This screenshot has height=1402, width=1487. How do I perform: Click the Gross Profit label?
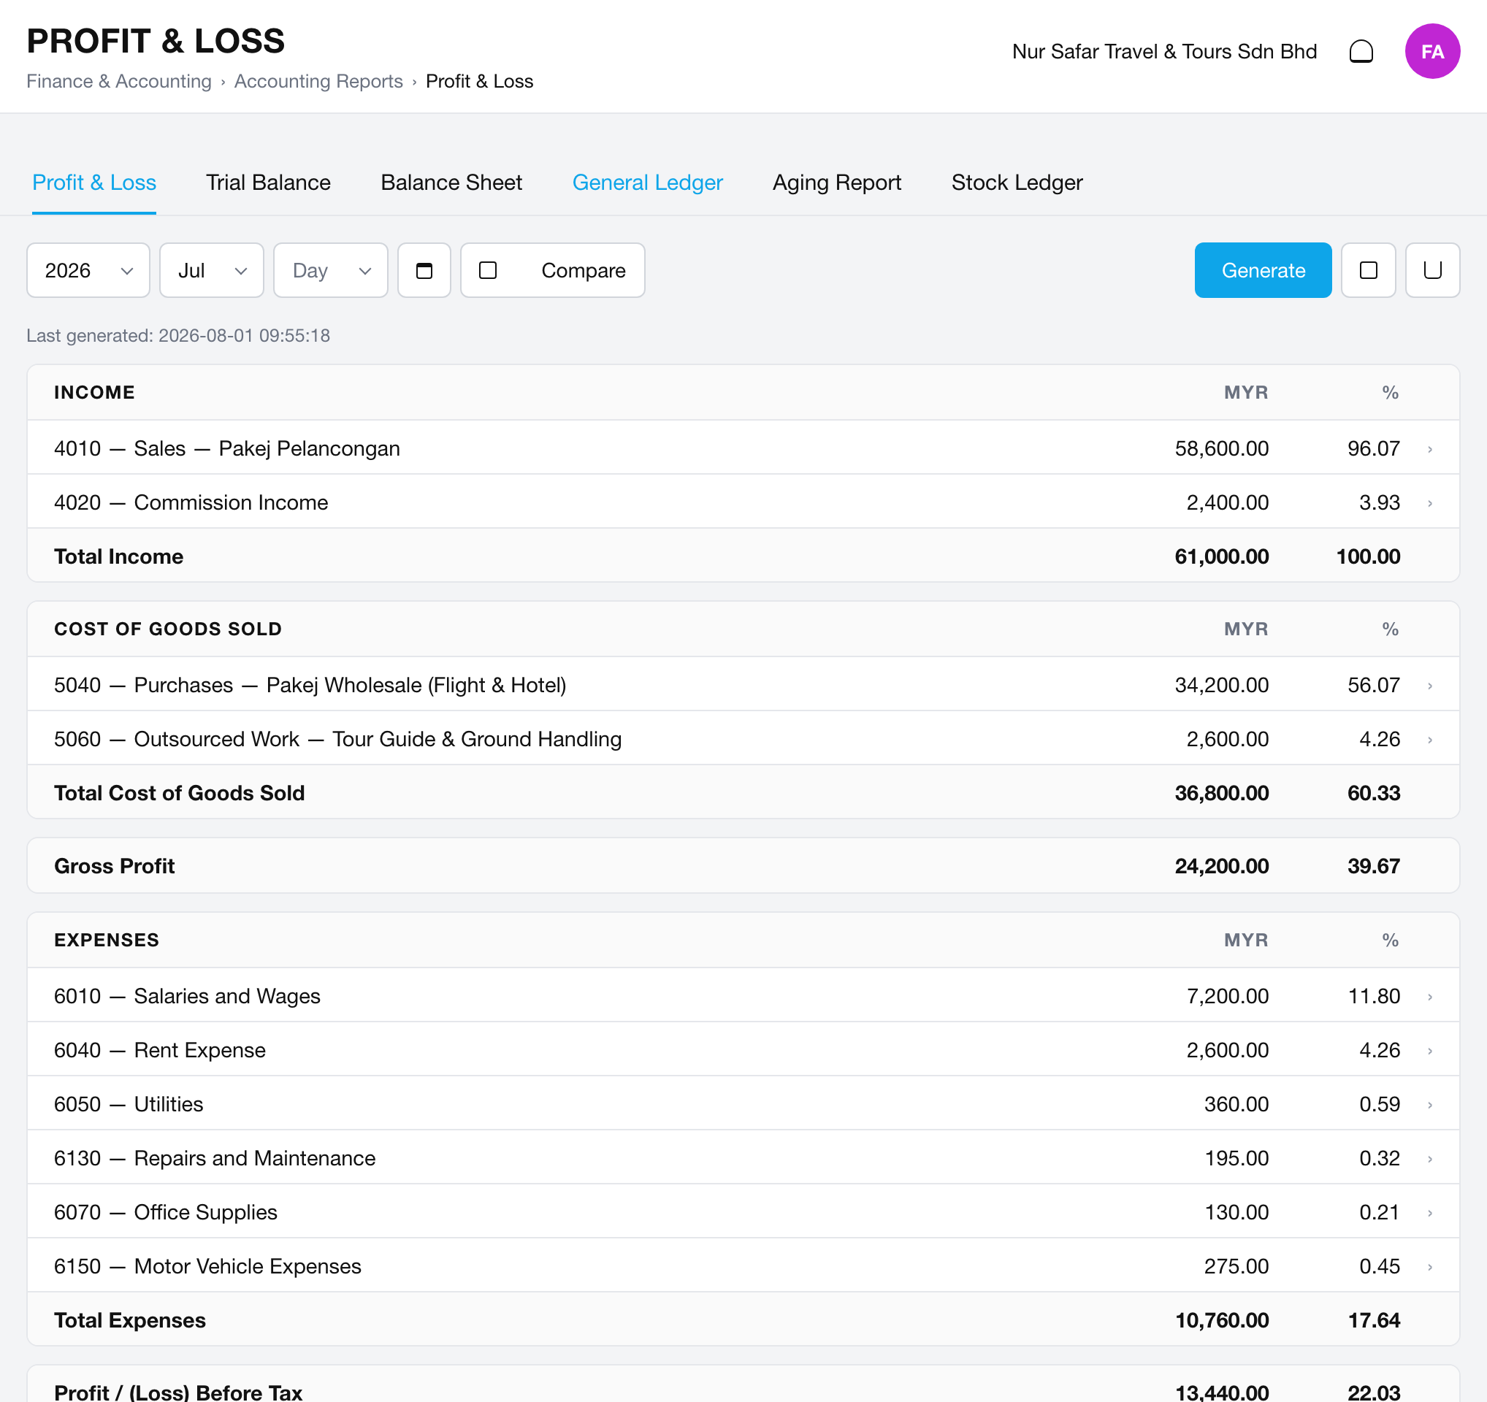tap(115, 866)
